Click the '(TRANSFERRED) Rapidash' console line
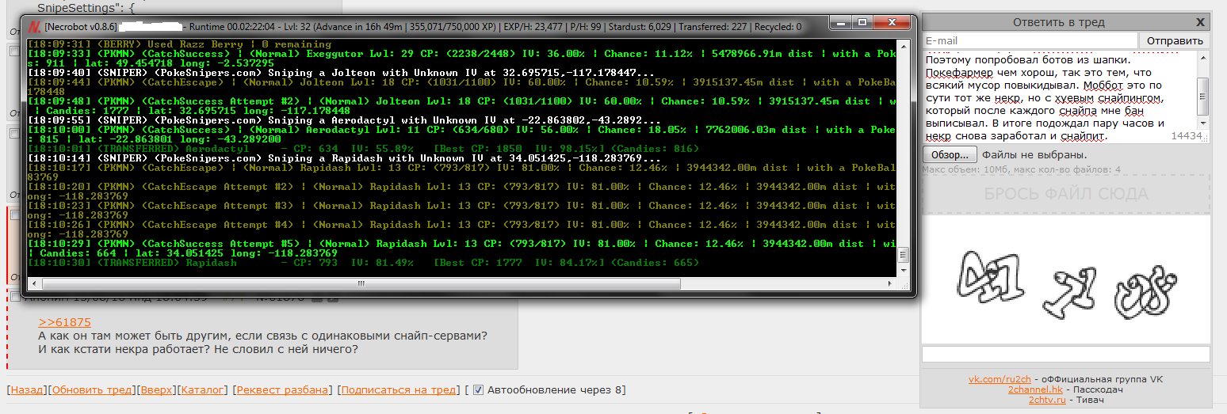This screenshot has height=414, width=1227. click(363, 263)
